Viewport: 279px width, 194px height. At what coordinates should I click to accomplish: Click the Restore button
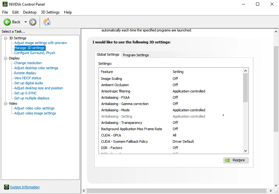236,160
